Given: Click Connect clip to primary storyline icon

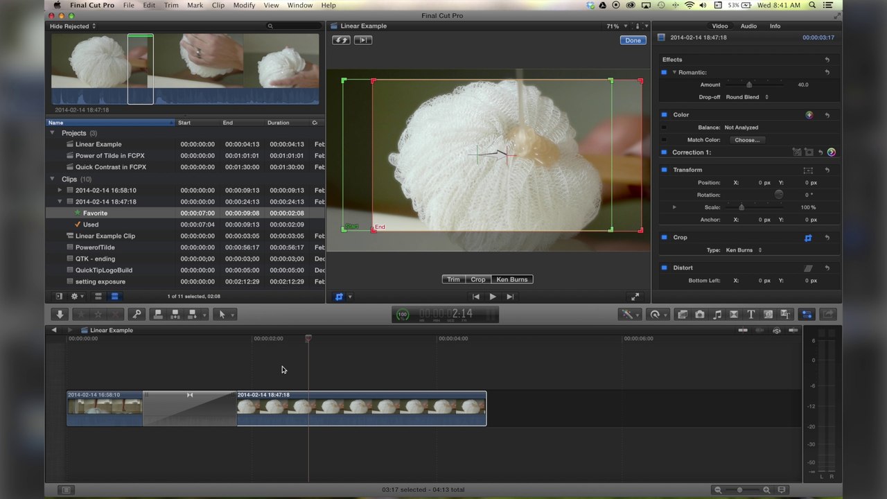Looking at the screenshot, I should (158, 315).
